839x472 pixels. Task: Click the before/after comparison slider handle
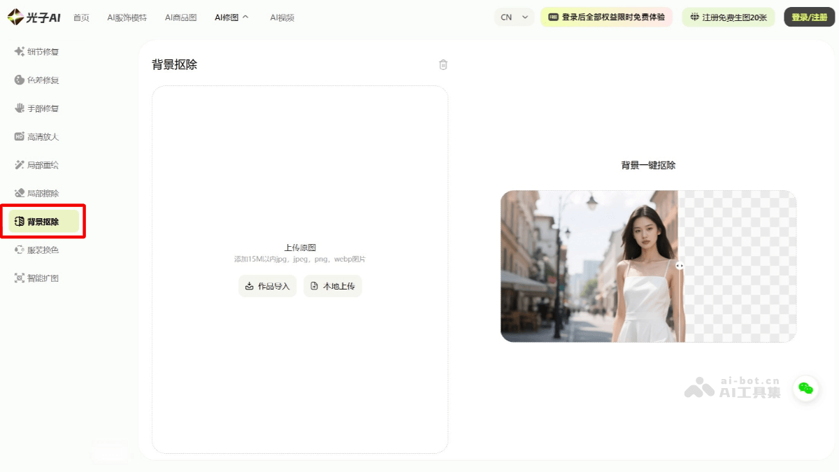click(x=679, y=264)
